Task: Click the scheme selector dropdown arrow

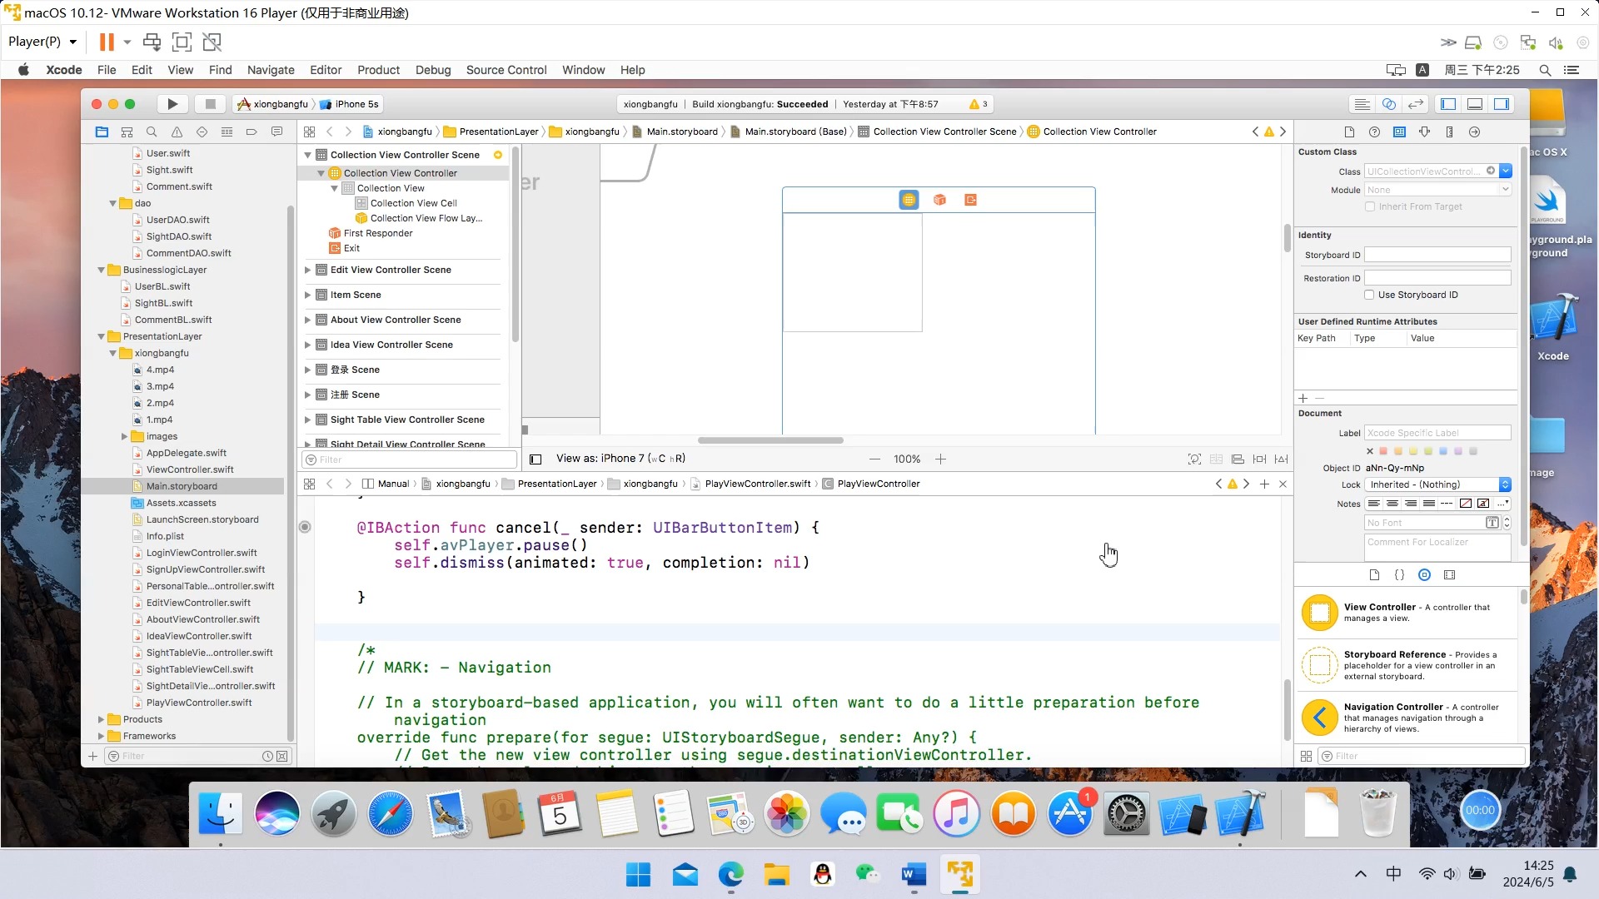Action: pos(312,103)
